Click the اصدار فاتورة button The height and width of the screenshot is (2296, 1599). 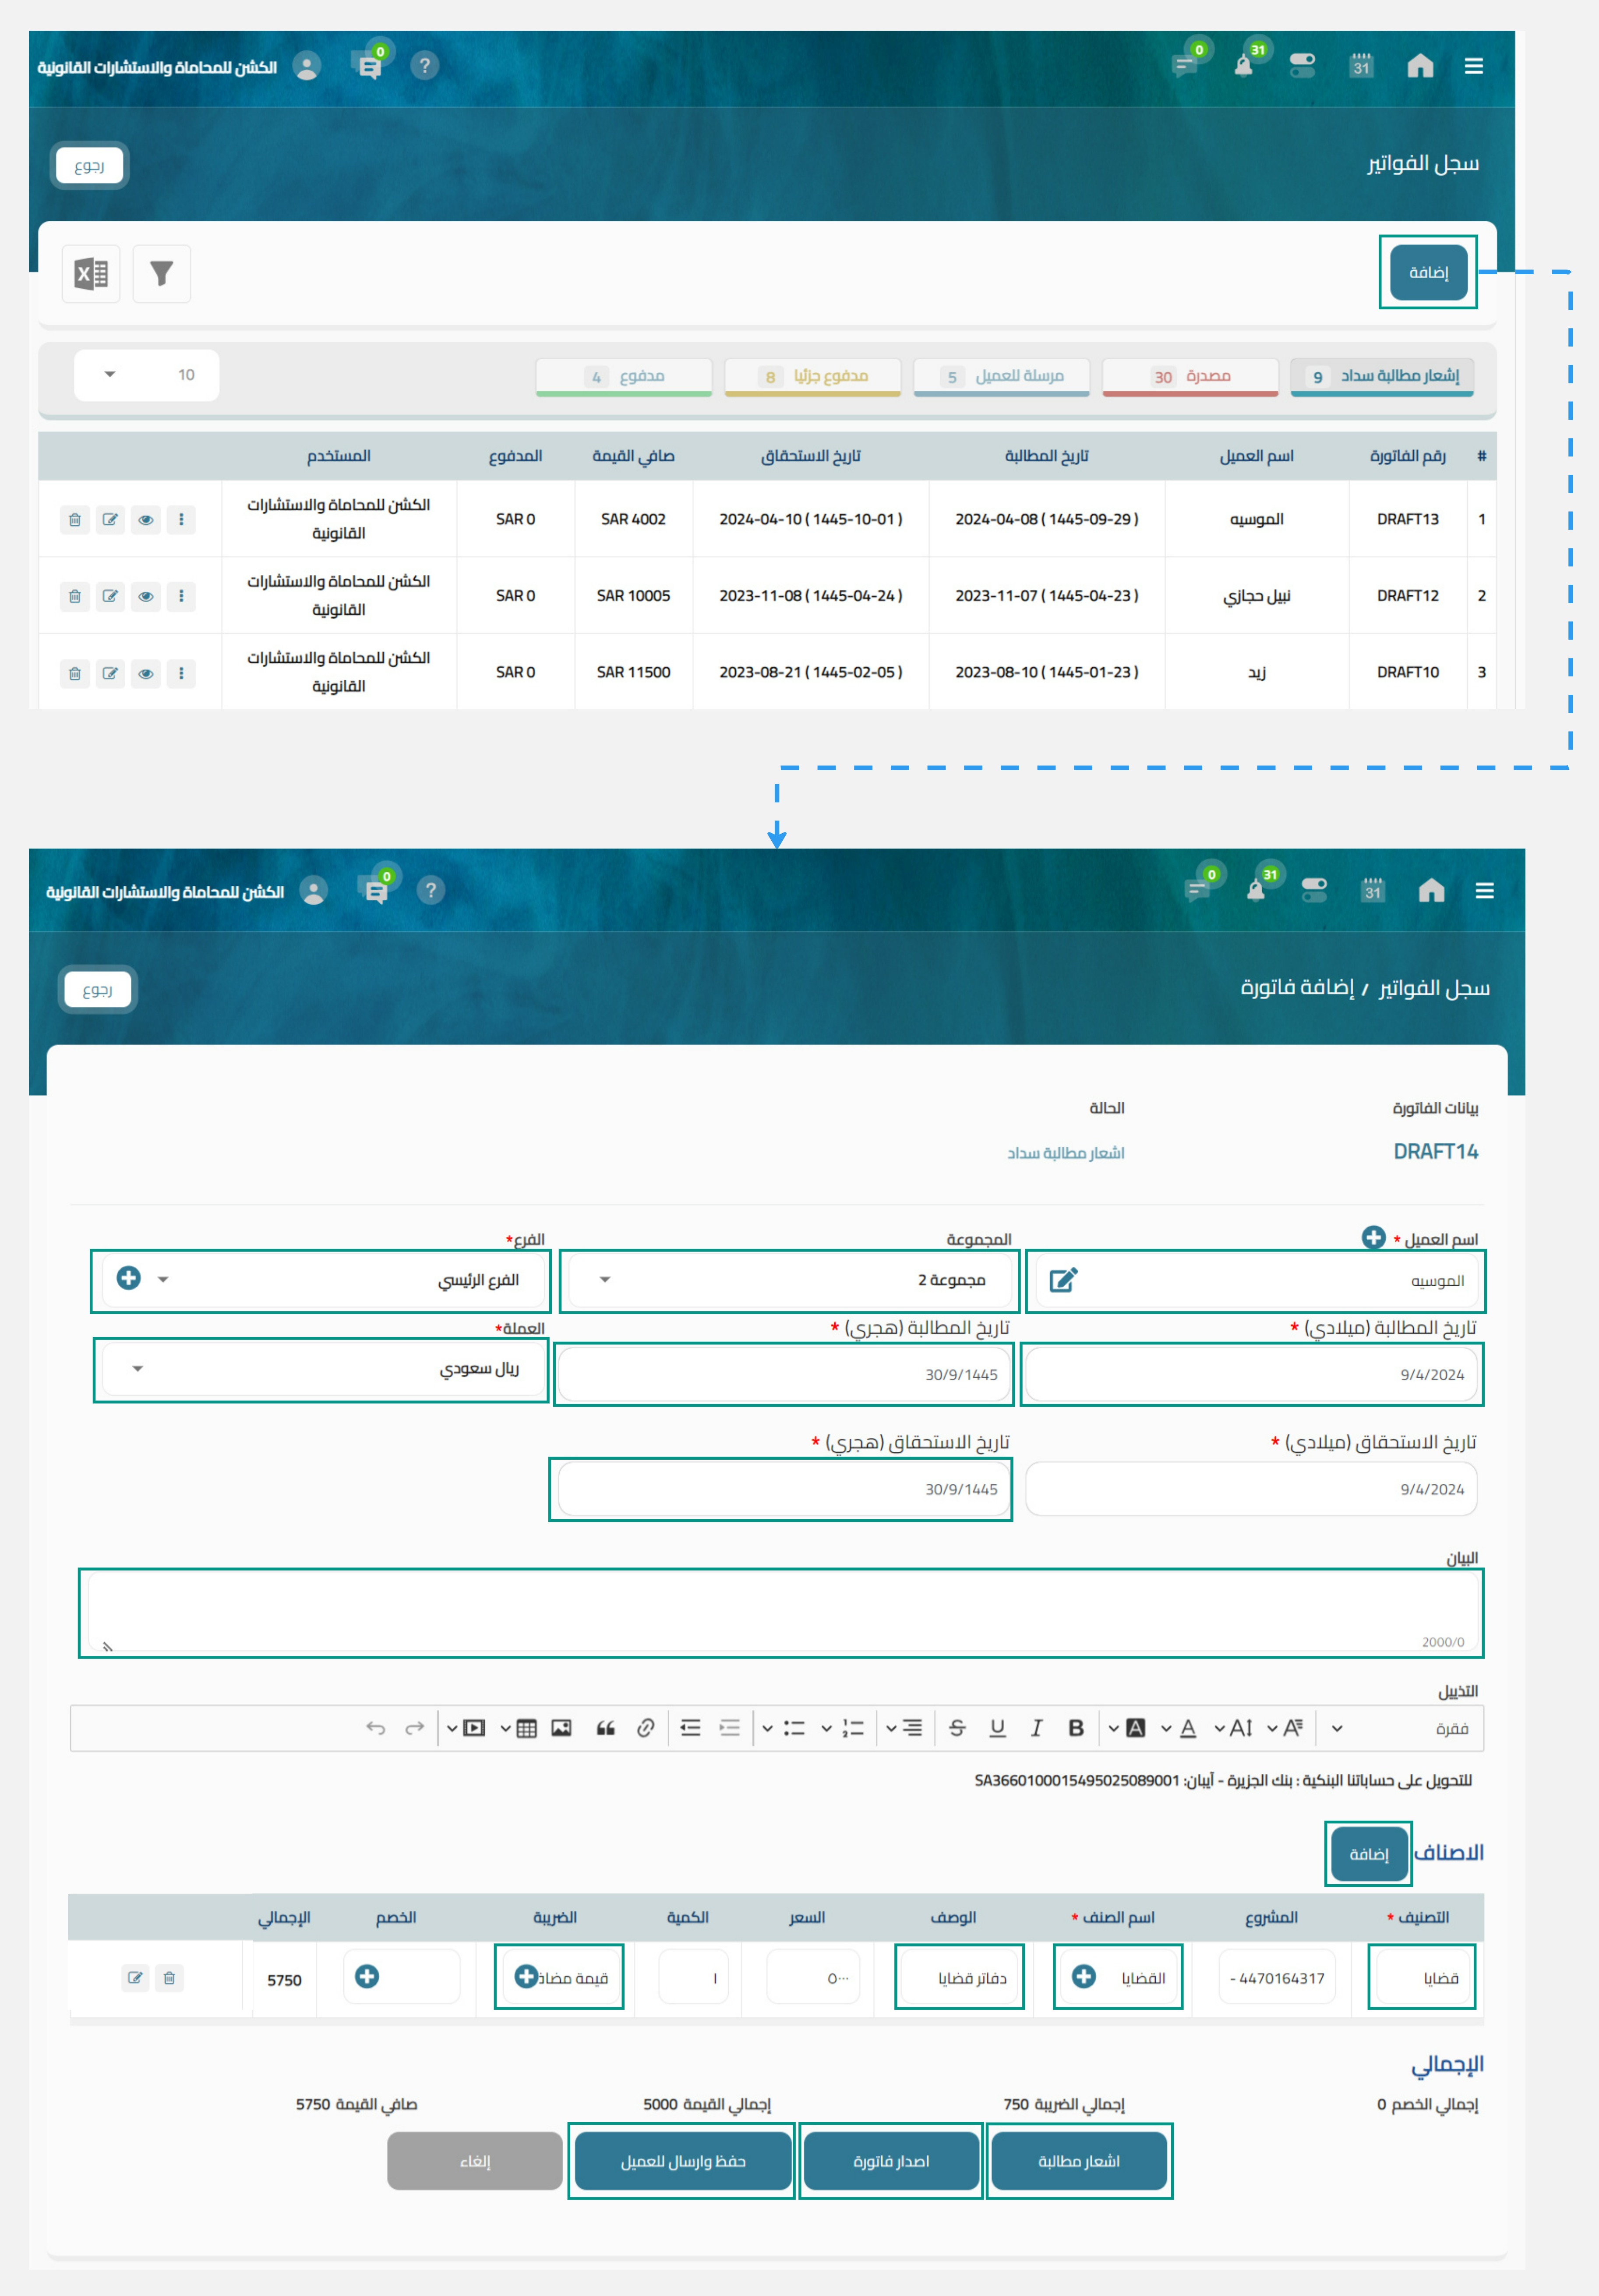tap(891, 2161)
